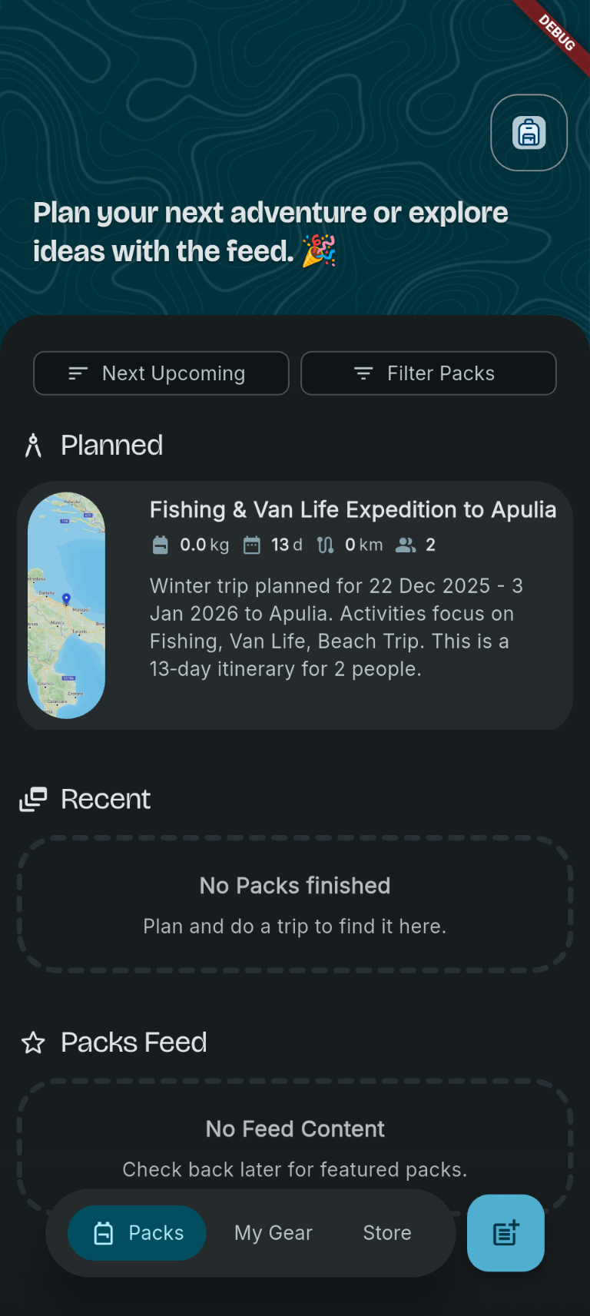This screenshot has height=1316, width=590.
Task: Click the route distance icon beside 0 km
Action: click(x=326, y=545)
